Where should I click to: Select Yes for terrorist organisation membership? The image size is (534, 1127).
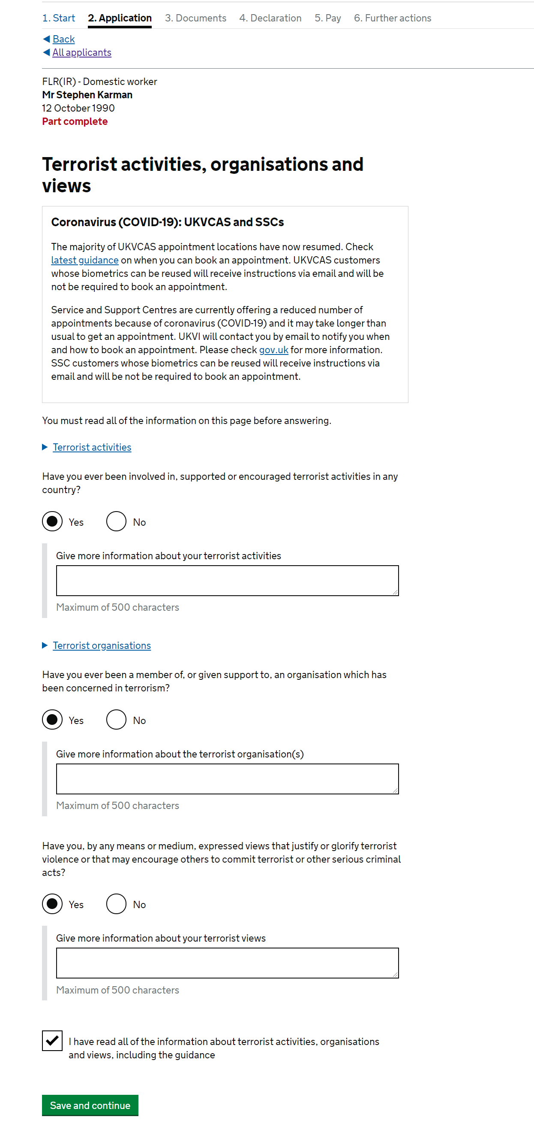click(52, 720)
